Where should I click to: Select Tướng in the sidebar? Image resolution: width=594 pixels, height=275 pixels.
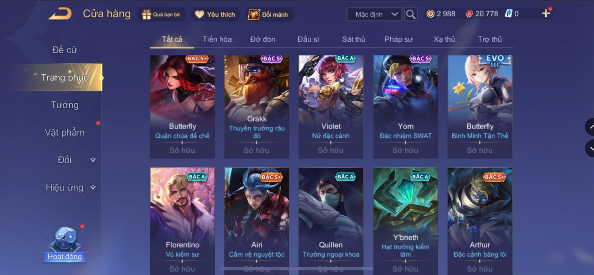point(65,105)
